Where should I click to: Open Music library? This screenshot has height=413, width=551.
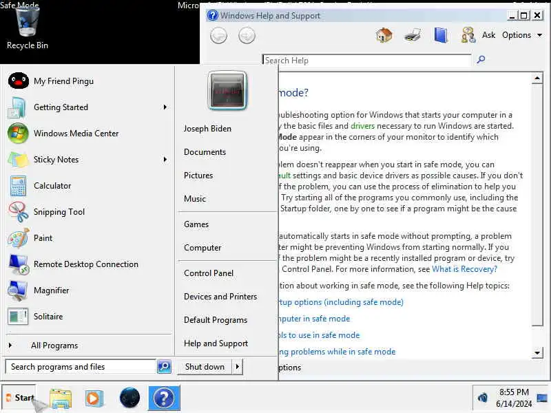coord(195,199)
